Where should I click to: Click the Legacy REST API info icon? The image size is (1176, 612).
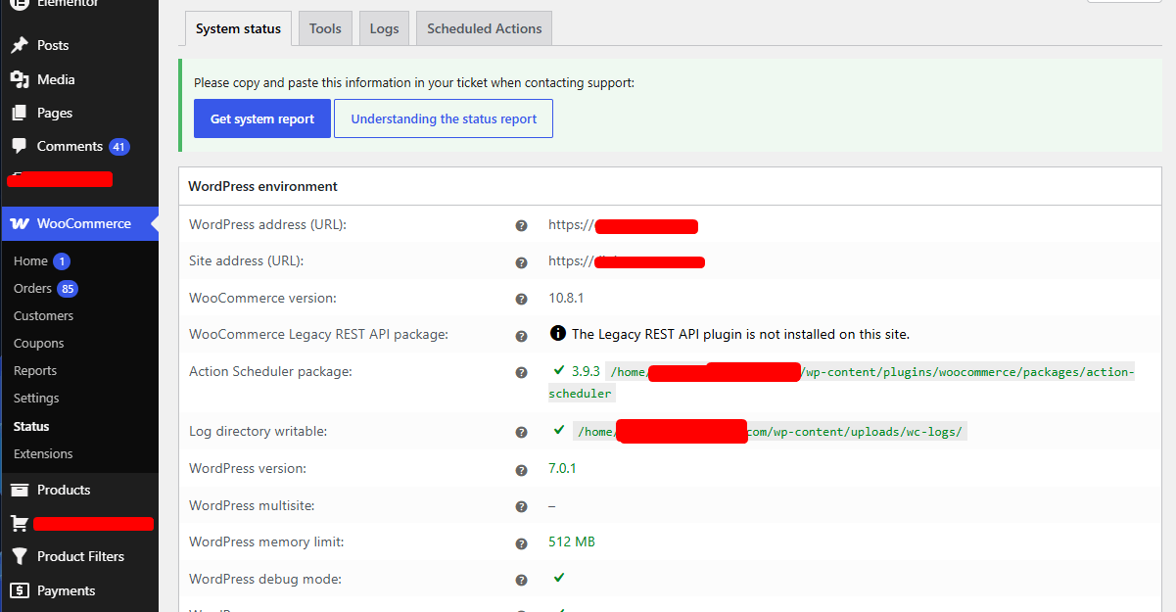(558, 333)
